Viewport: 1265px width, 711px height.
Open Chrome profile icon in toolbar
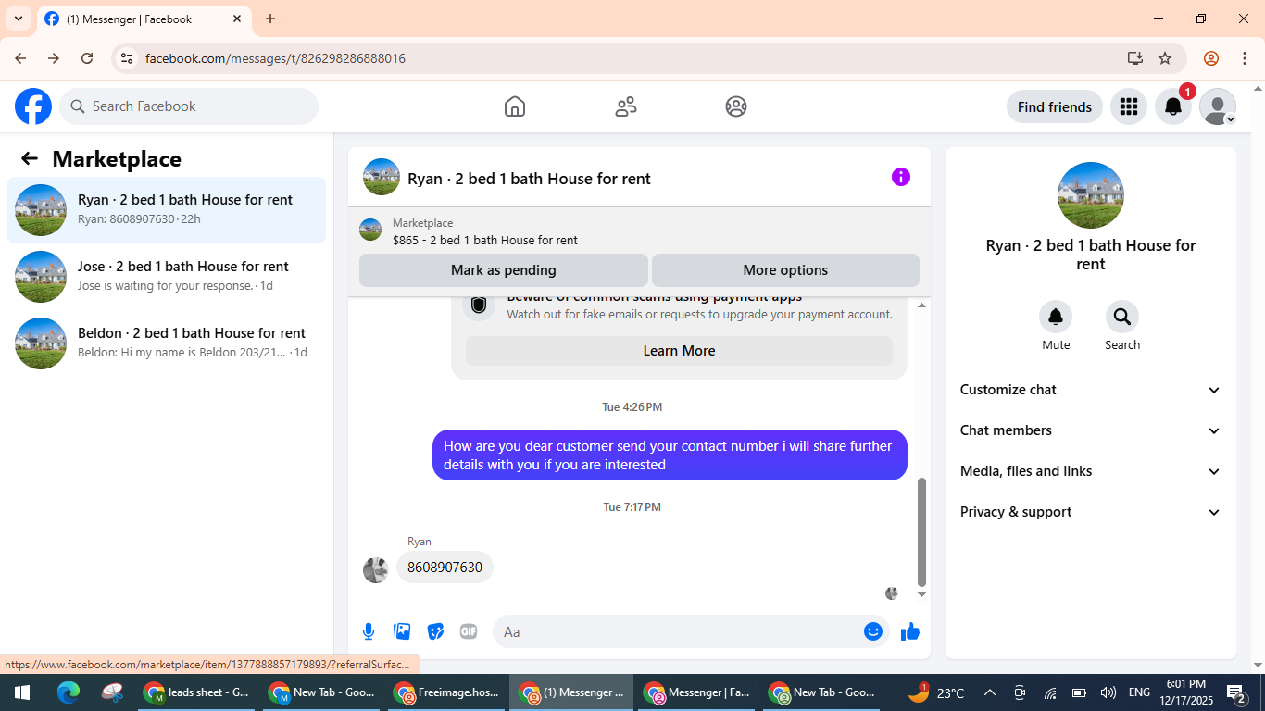point(1211,58)
